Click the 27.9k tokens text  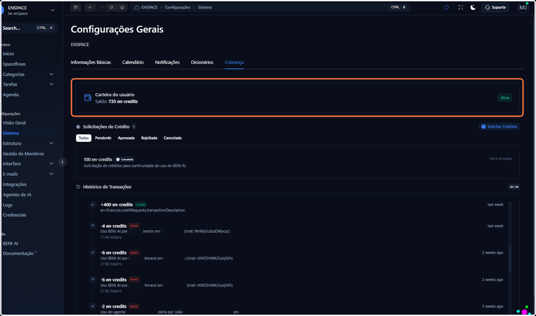[111, 264]
